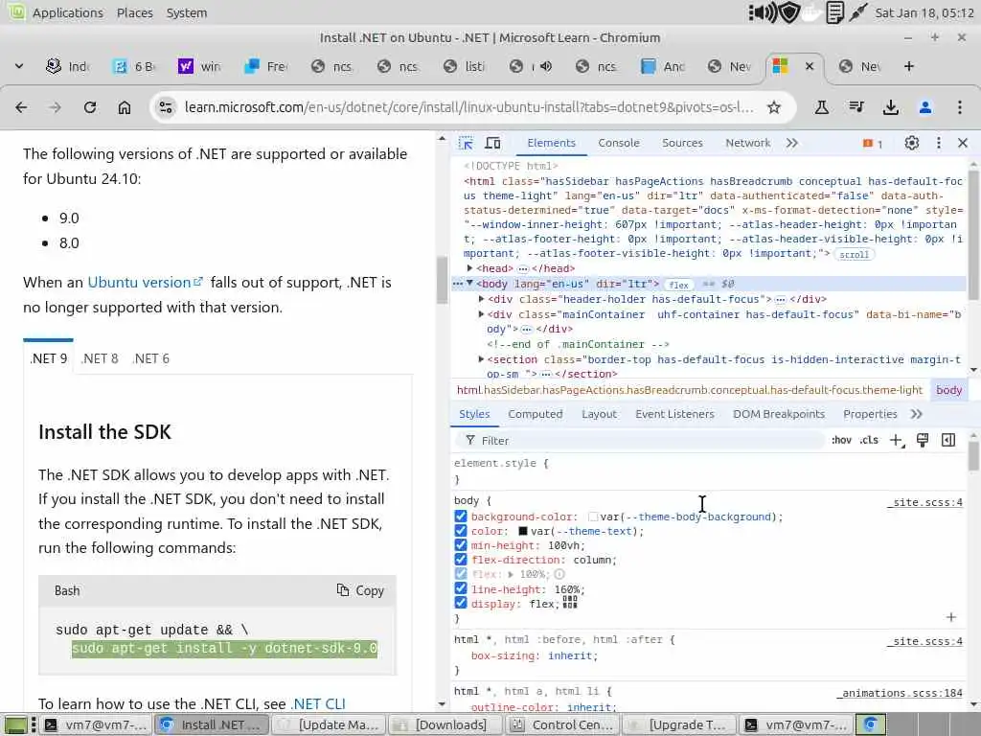
Task: Click the system tray volume icon
Action: tap(763, 12)
